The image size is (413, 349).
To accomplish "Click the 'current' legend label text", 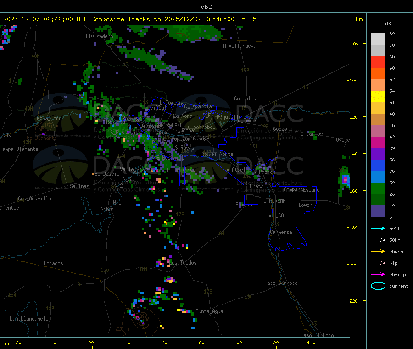I will coord(399,286).
